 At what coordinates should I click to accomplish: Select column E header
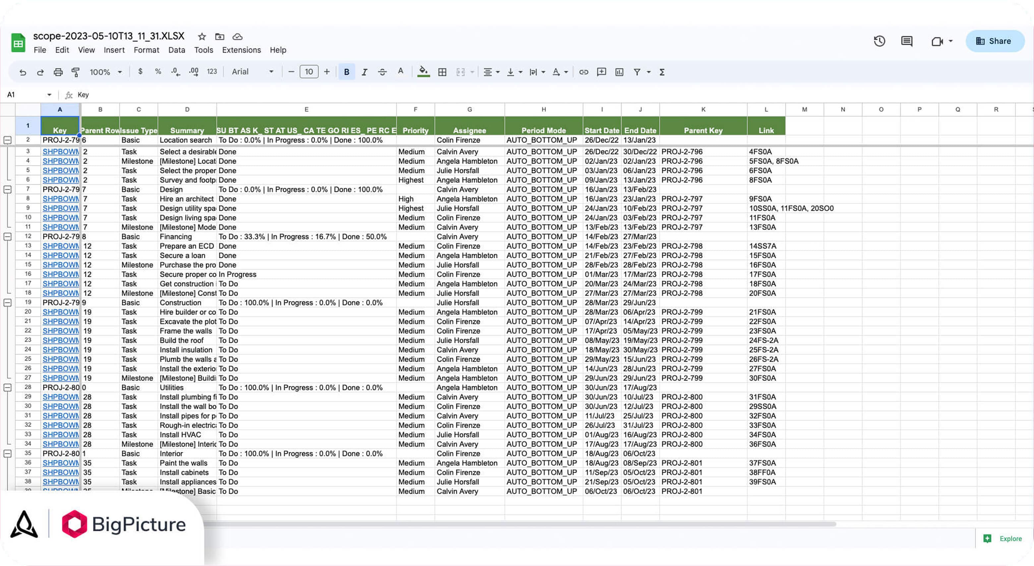click(306, 110)
